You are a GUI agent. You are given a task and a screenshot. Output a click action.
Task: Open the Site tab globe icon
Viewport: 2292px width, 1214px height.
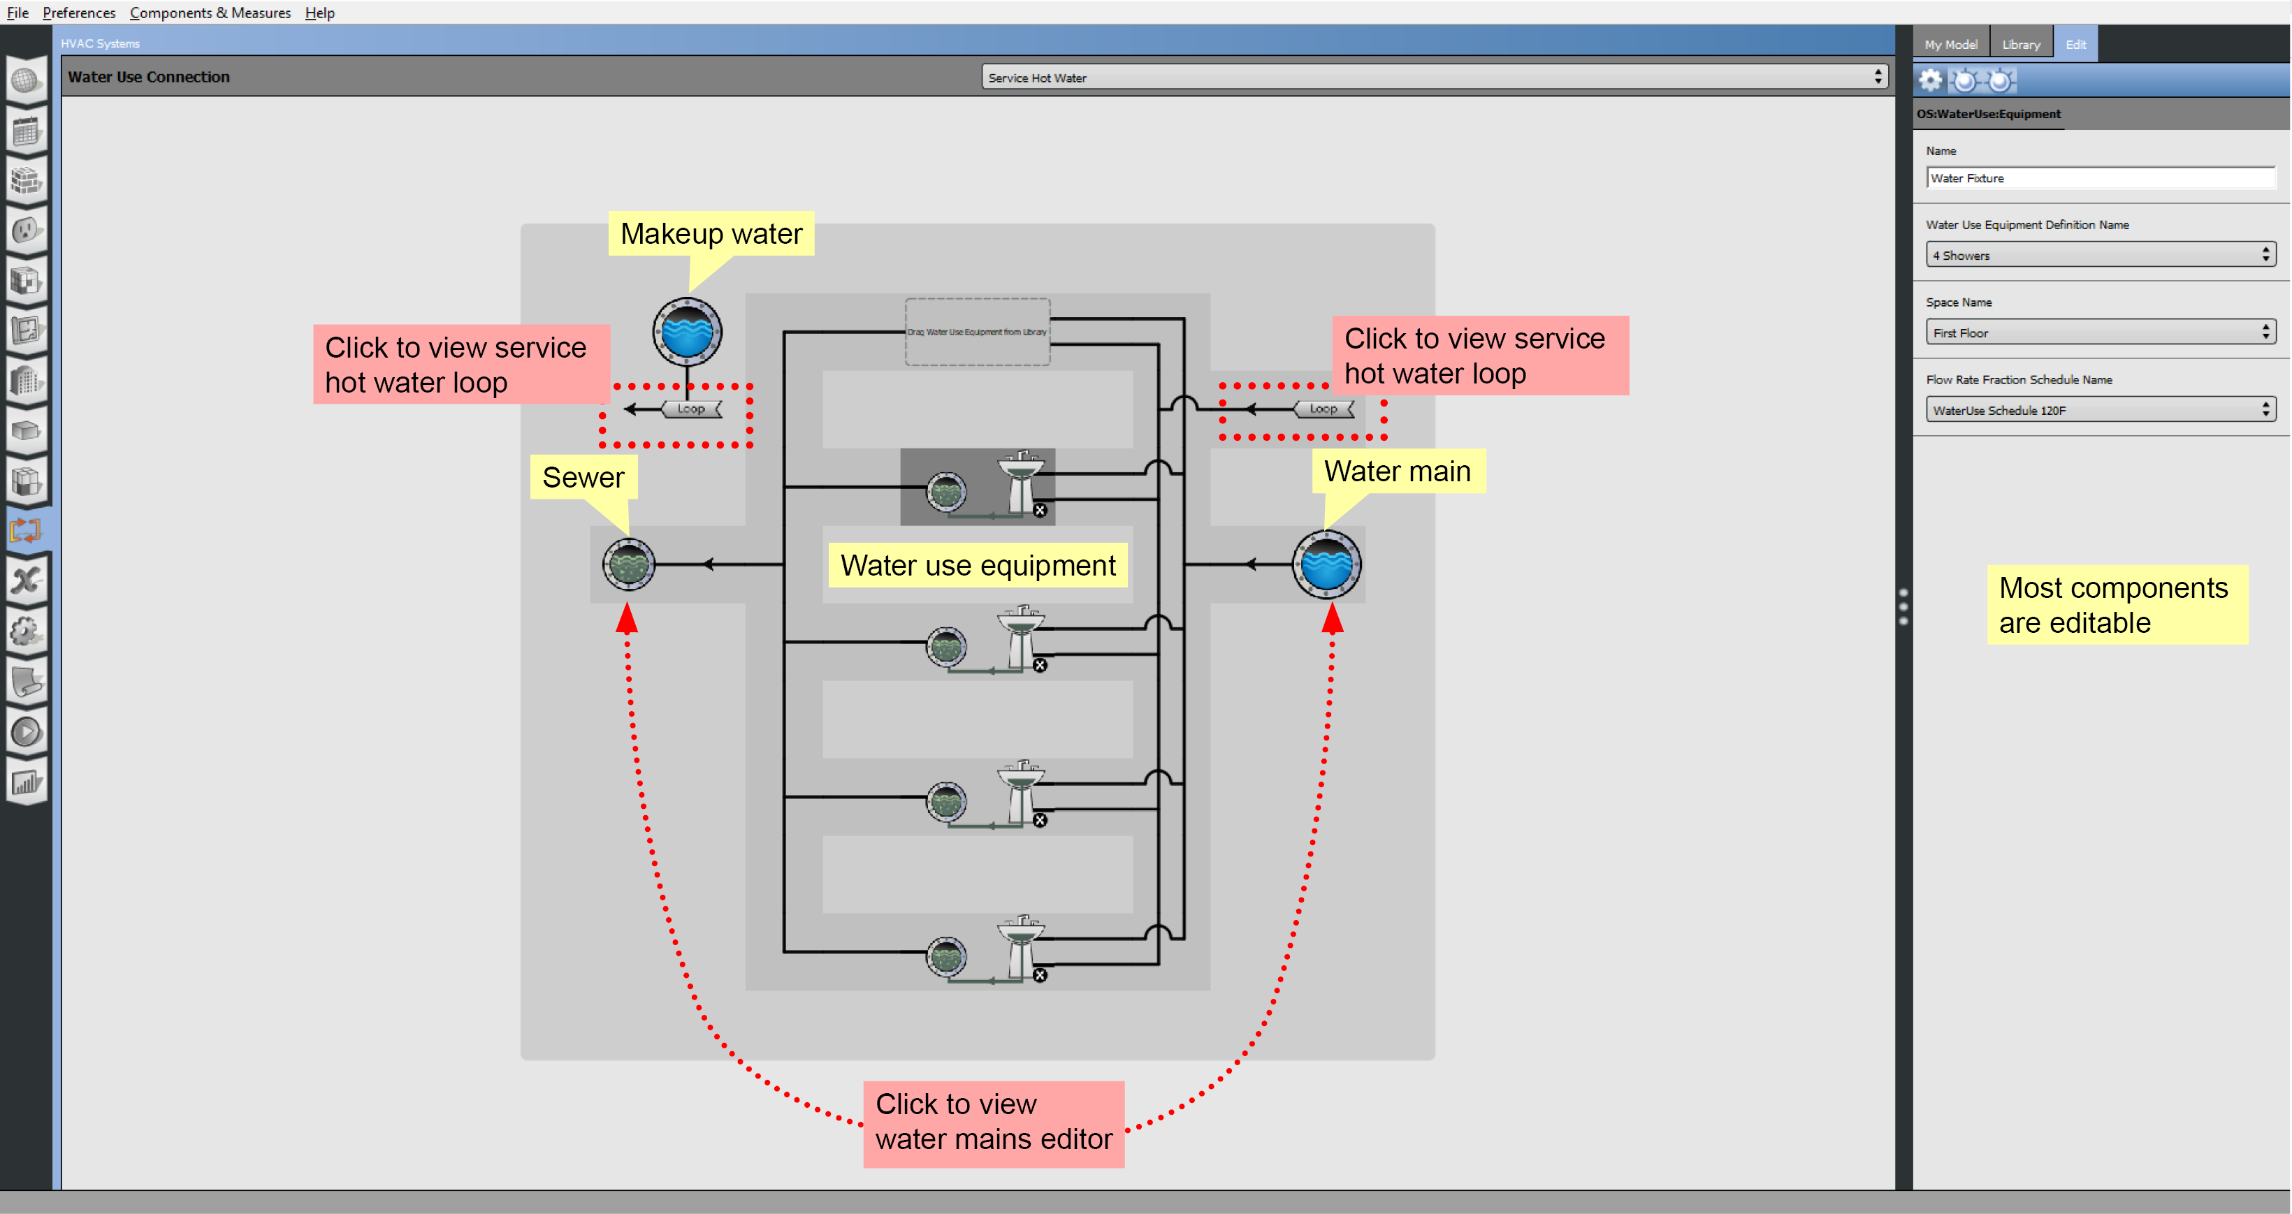[26, 82]
